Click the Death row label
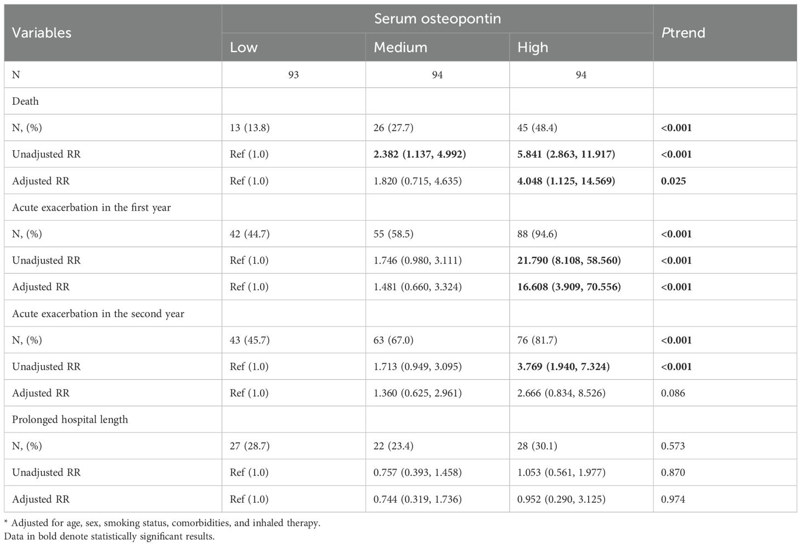The image size is (801, 546). tap(25, 101)
